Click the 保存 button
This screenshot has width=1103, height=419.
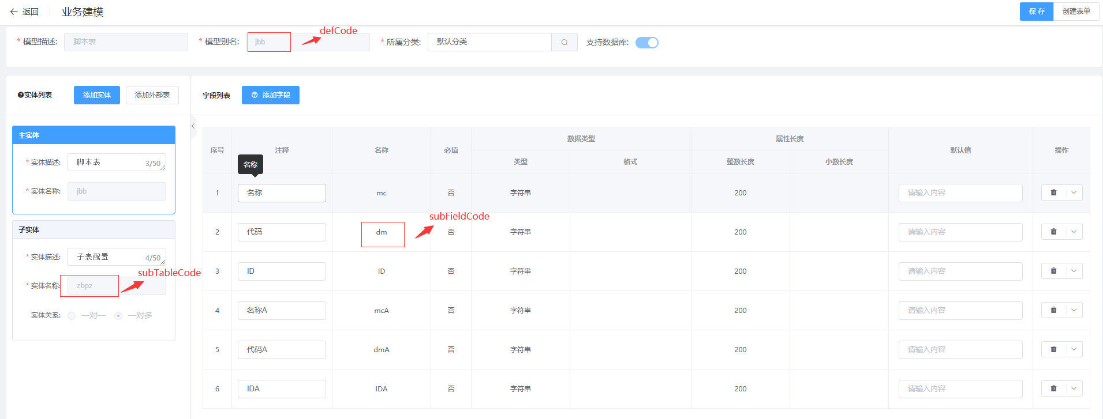click(1036, 12)
